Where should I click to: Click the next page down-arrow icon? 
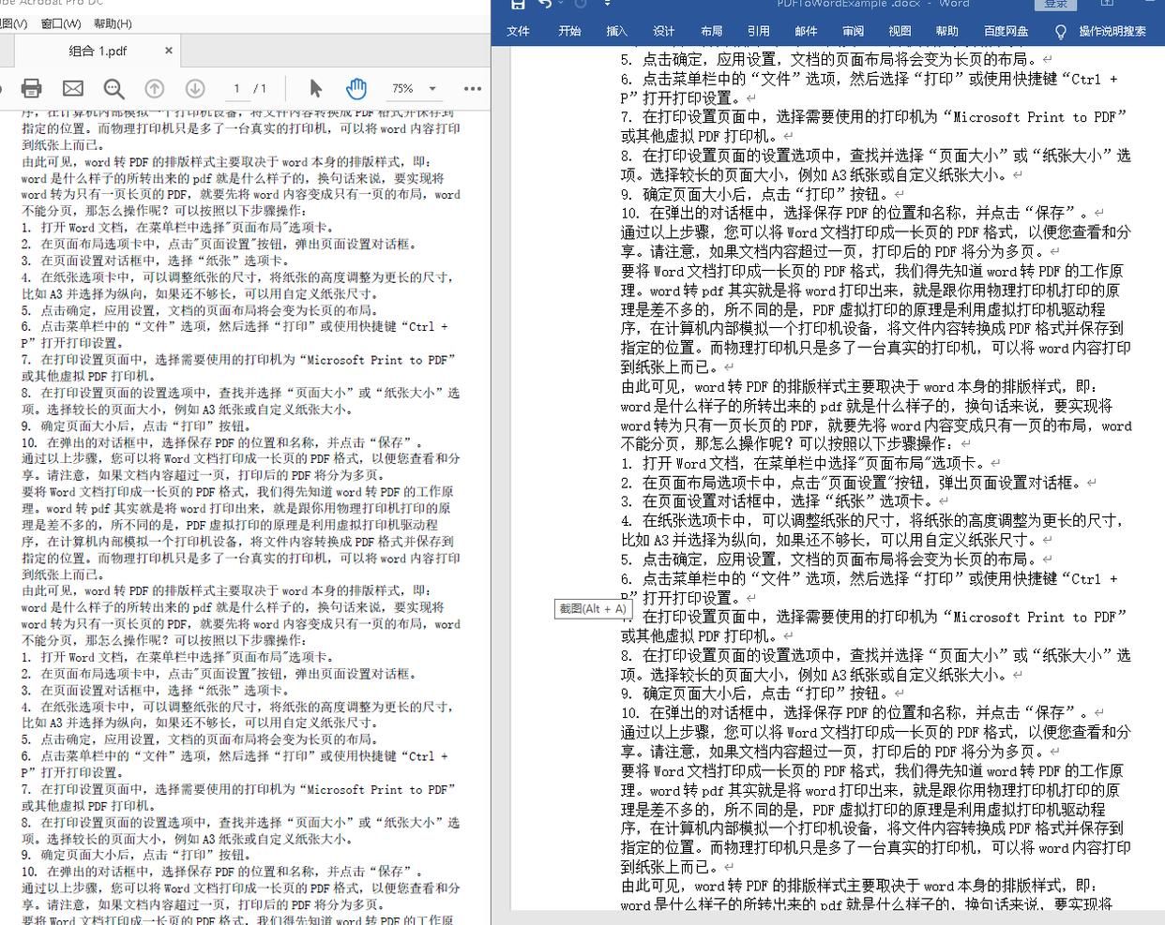pos(193,88)
